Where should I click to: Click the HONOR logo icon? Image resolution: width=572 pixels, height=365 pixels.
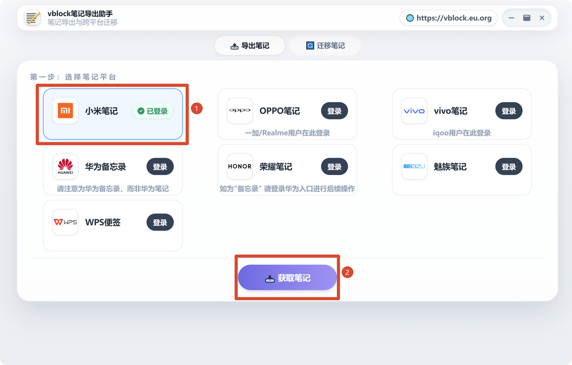[x=240, y=167]
